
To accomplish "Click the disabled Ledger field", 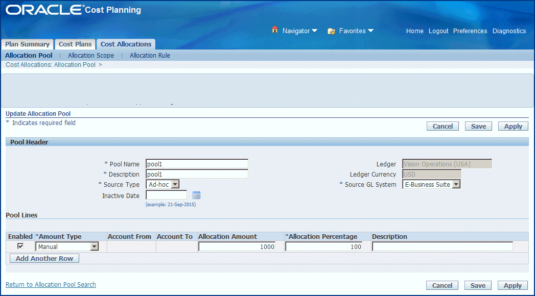I will 447,164.
